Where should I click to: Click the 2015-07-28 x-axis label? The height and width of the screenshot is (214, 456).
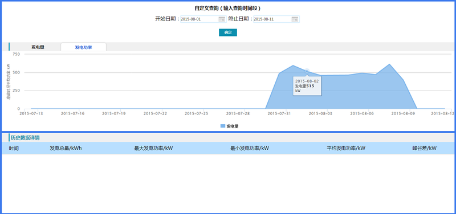[238, 113]
